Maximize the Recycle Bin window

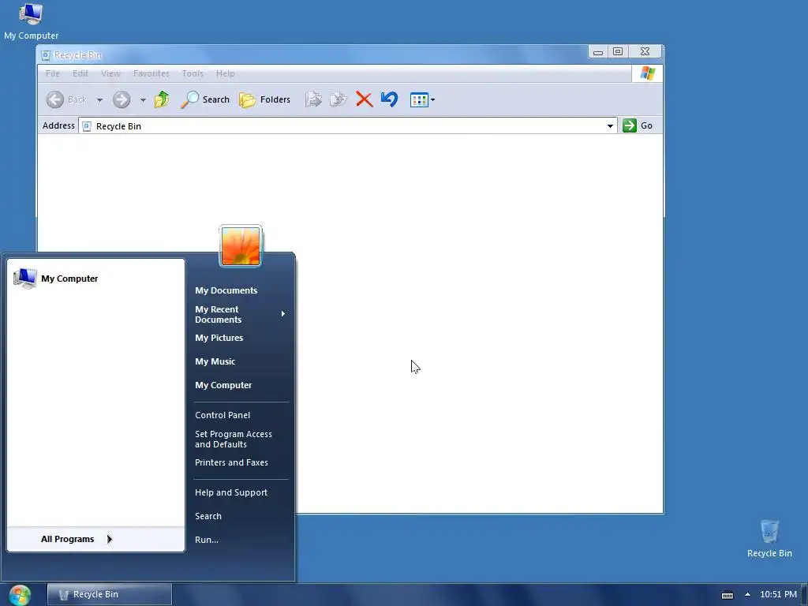[618, 51]
